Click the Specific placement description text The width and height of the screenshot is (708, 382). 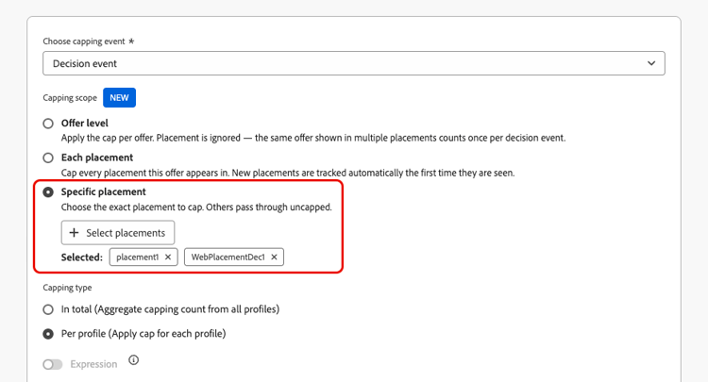[x=196, y=208]
